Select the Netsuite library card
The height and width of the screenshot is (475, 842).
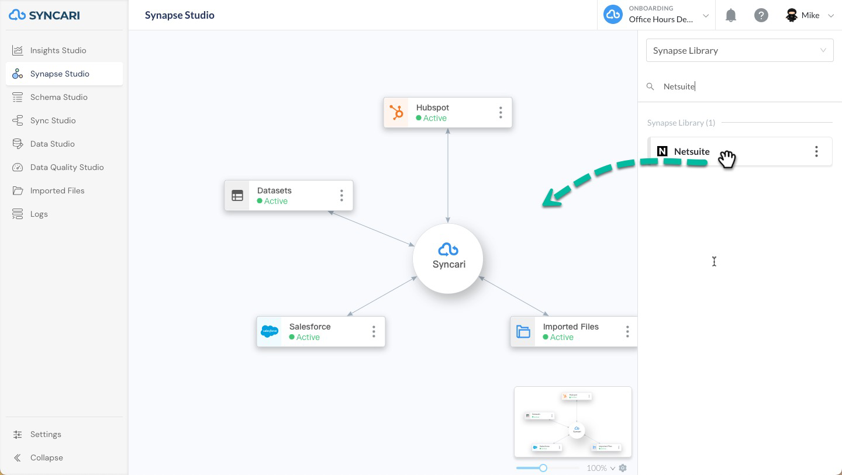pyautogui.click(x=740, y=151)
